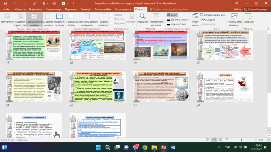Open the Customize Quick Access Toolbar dropdown
This screenshot has width=271, height=152.
coord(73,3)
